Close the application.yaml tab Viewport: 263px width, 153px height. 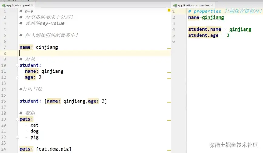[x=32, y=5]
